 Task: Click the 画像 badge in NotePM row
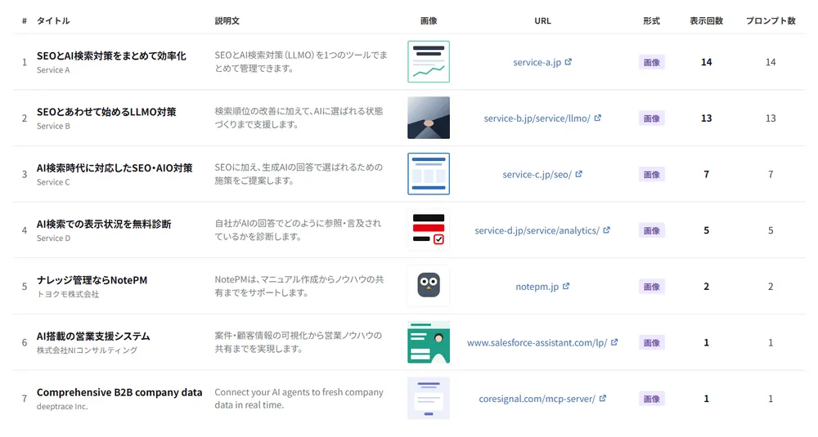652,287
